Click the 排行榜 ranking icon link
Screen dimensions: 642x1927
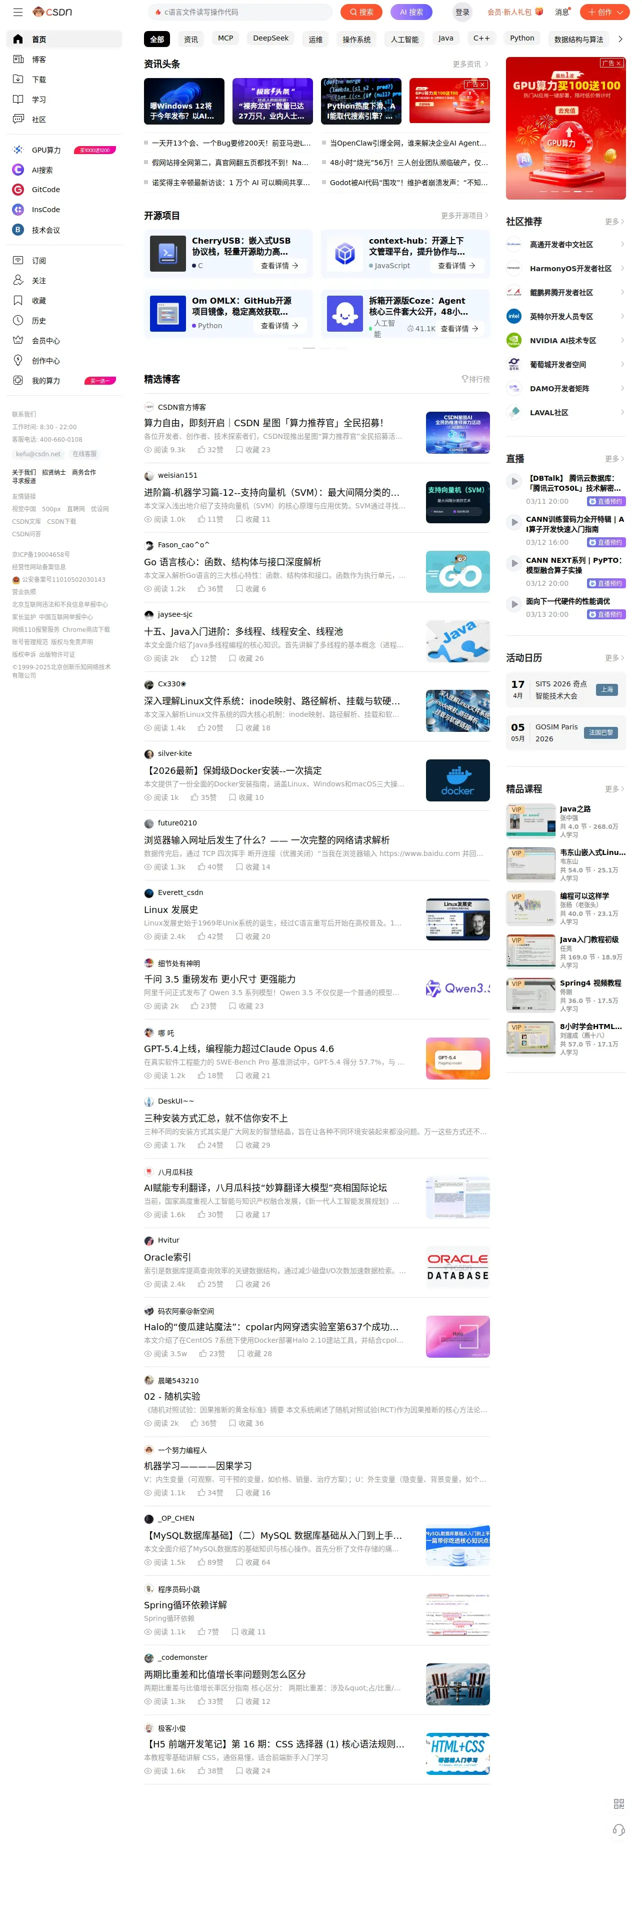(475, 379)
